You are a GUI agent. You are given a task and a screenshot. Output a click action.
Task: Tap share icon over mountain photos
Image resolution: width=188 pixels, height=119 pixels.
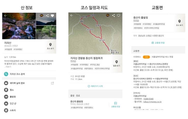tap(47, 16)
